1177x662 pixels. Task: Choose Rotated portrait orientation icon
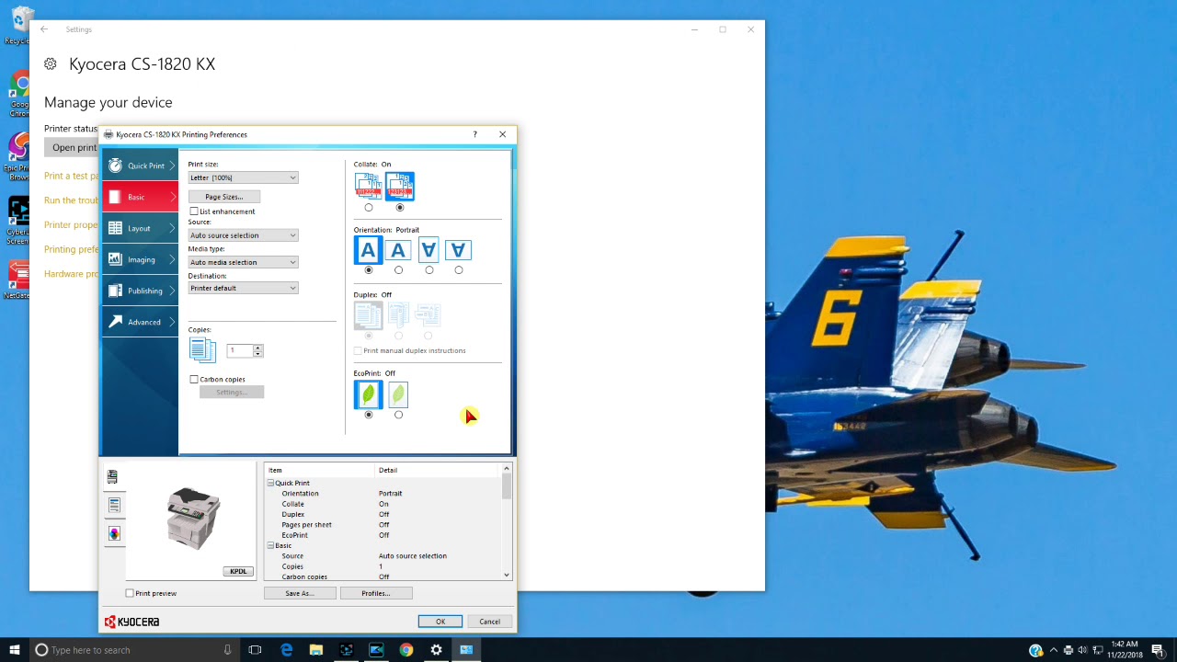pyautogui.click(x=429, y=250)
